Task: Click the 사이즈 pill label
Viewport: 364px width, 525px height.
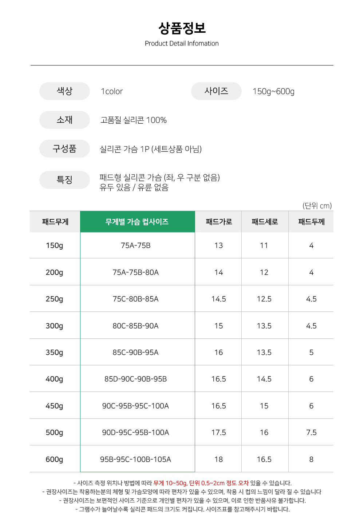Action: 216,91
